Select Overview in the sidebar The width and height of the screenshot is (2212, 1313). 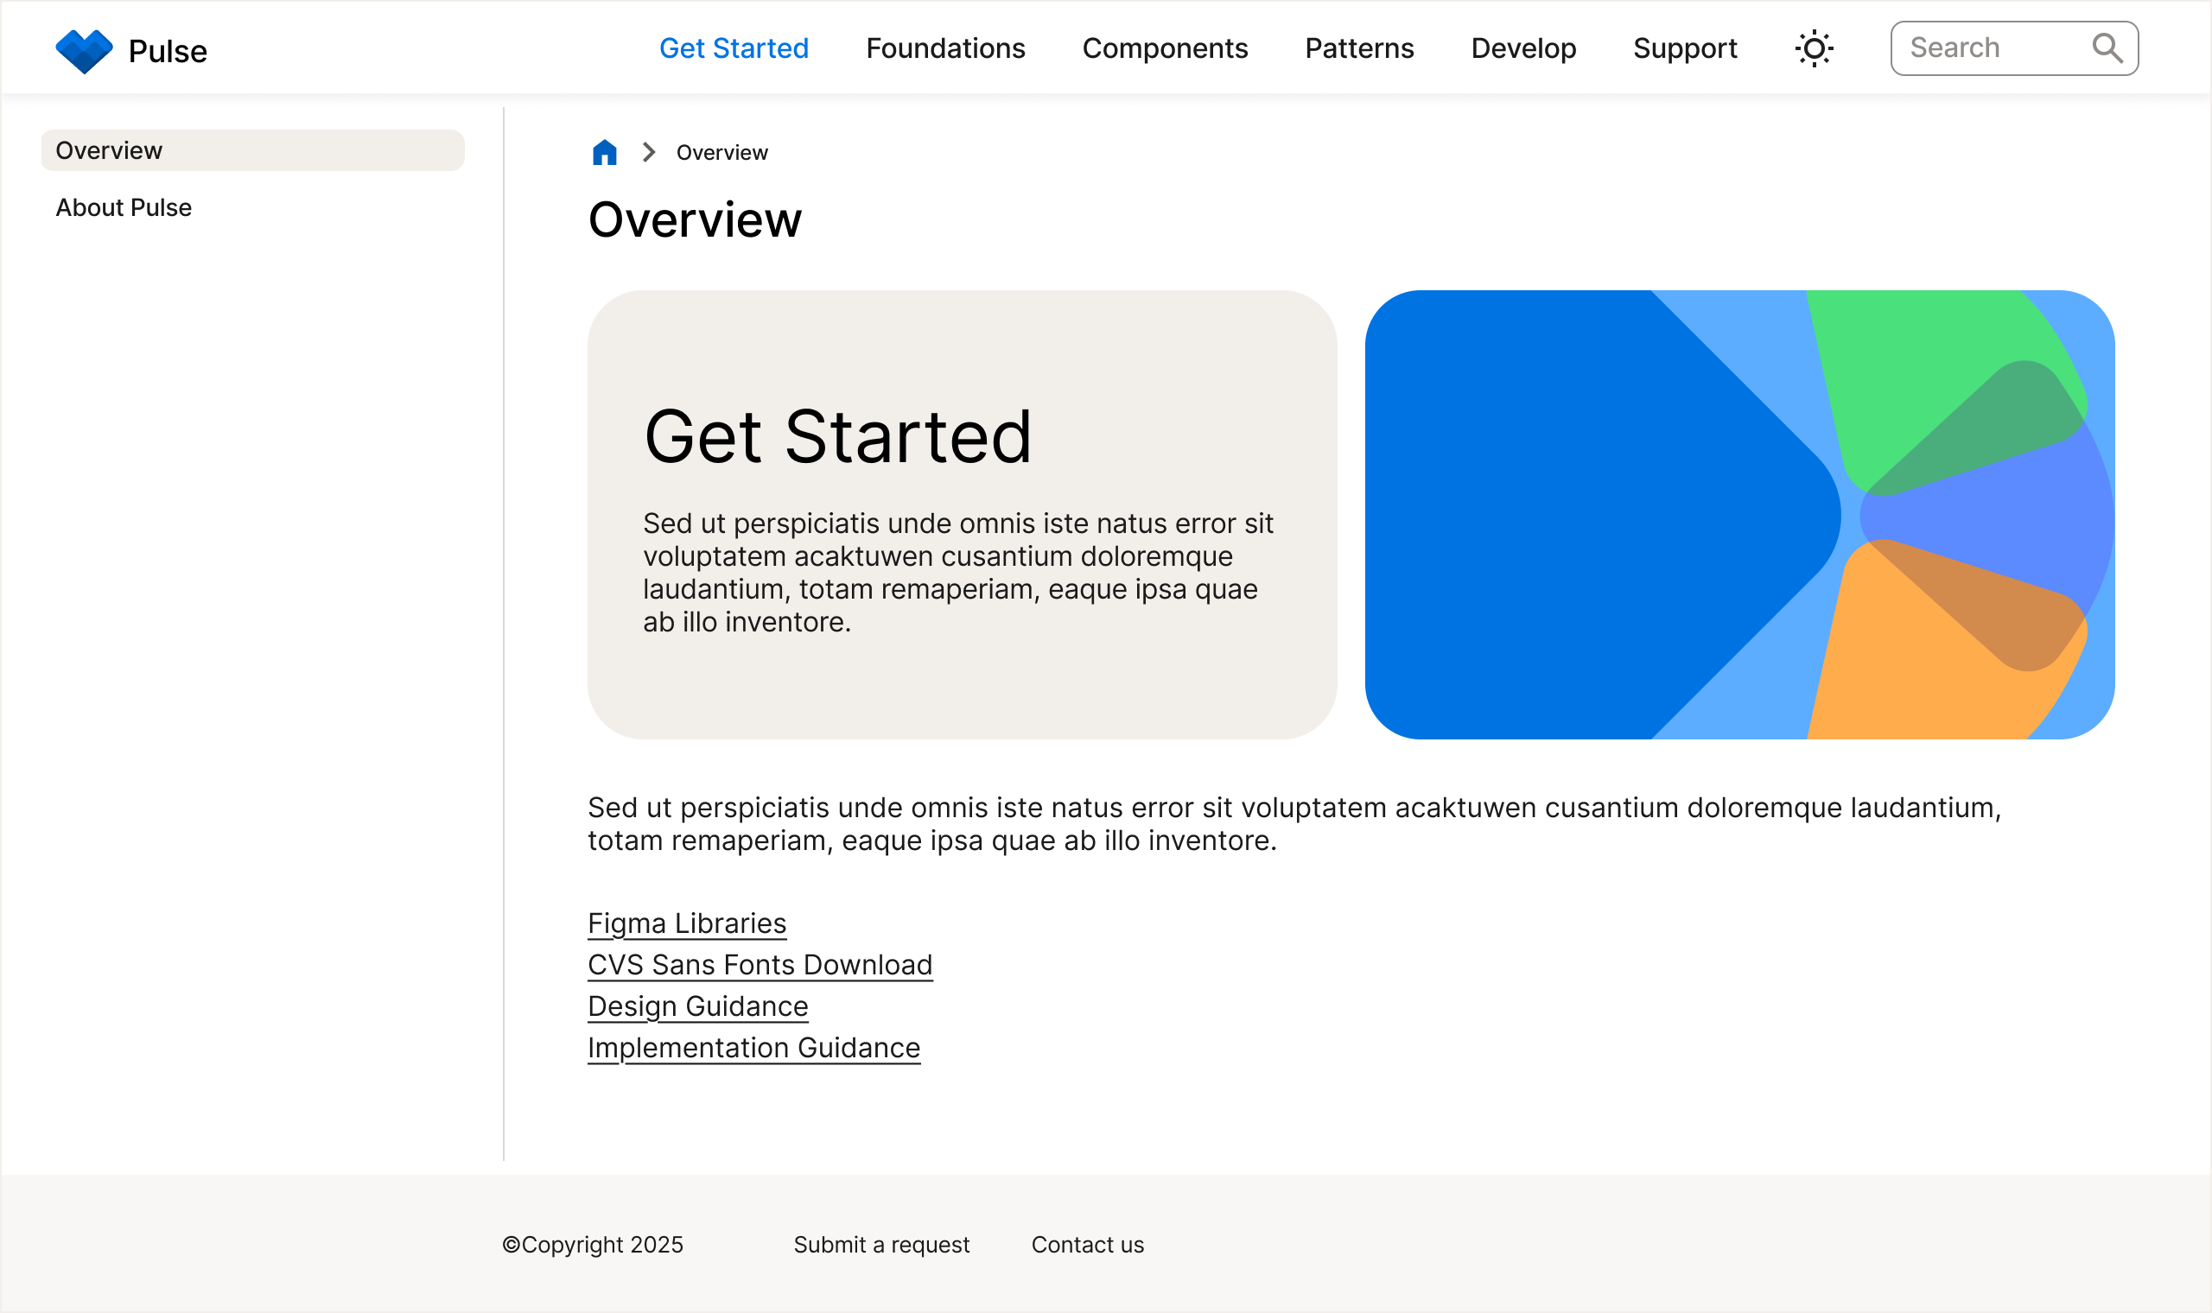109,150
